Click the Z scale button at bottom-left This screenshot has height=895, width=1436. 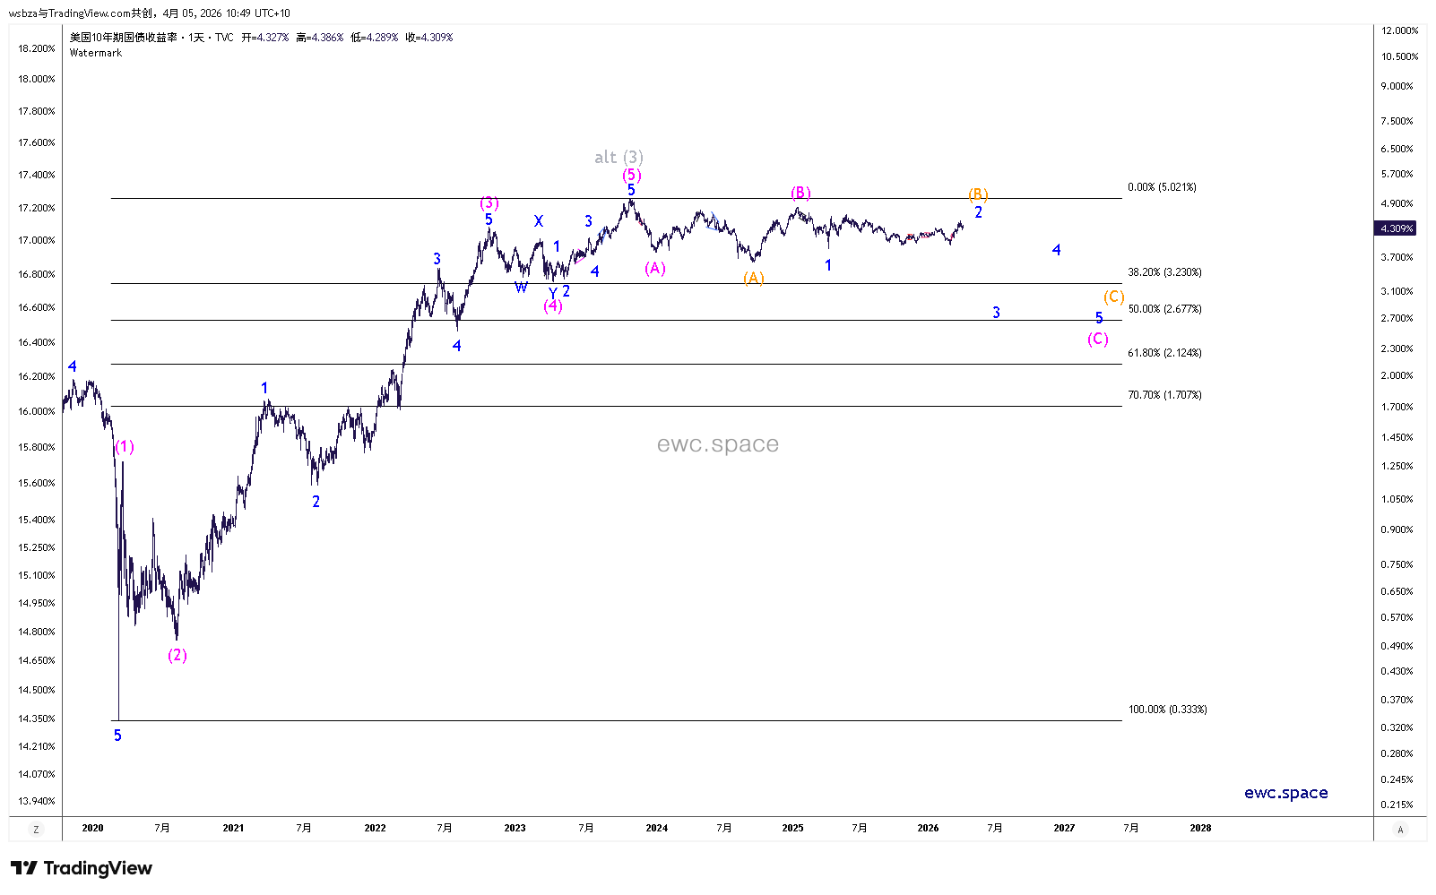click(x=36, y=830)
